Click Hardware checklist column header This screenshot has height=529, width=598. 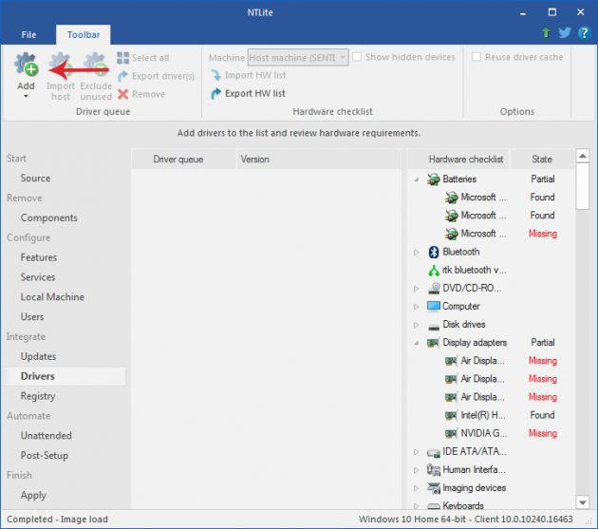pos(458,160)
